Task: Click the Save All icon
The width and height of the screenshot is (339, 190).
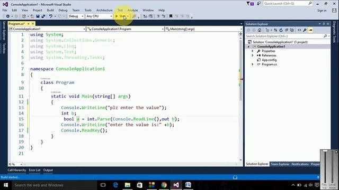Action: pos(43,16)
